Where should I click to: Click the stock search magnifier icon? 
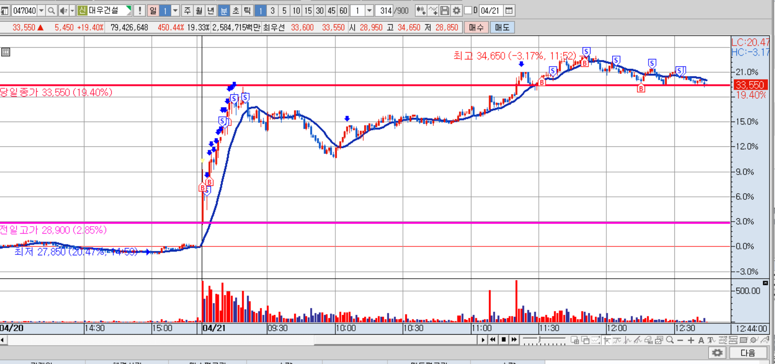(x=51, y=10)
